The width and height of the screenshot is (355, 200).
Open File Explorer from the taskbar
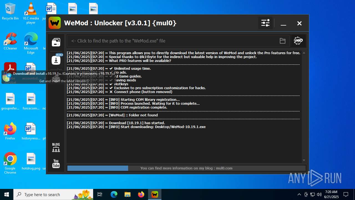127,194
